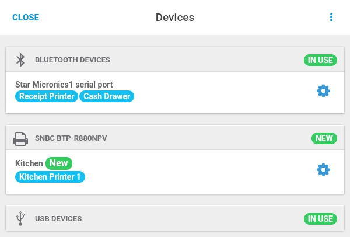Select the Receipt Printer tag

[47, 96]
